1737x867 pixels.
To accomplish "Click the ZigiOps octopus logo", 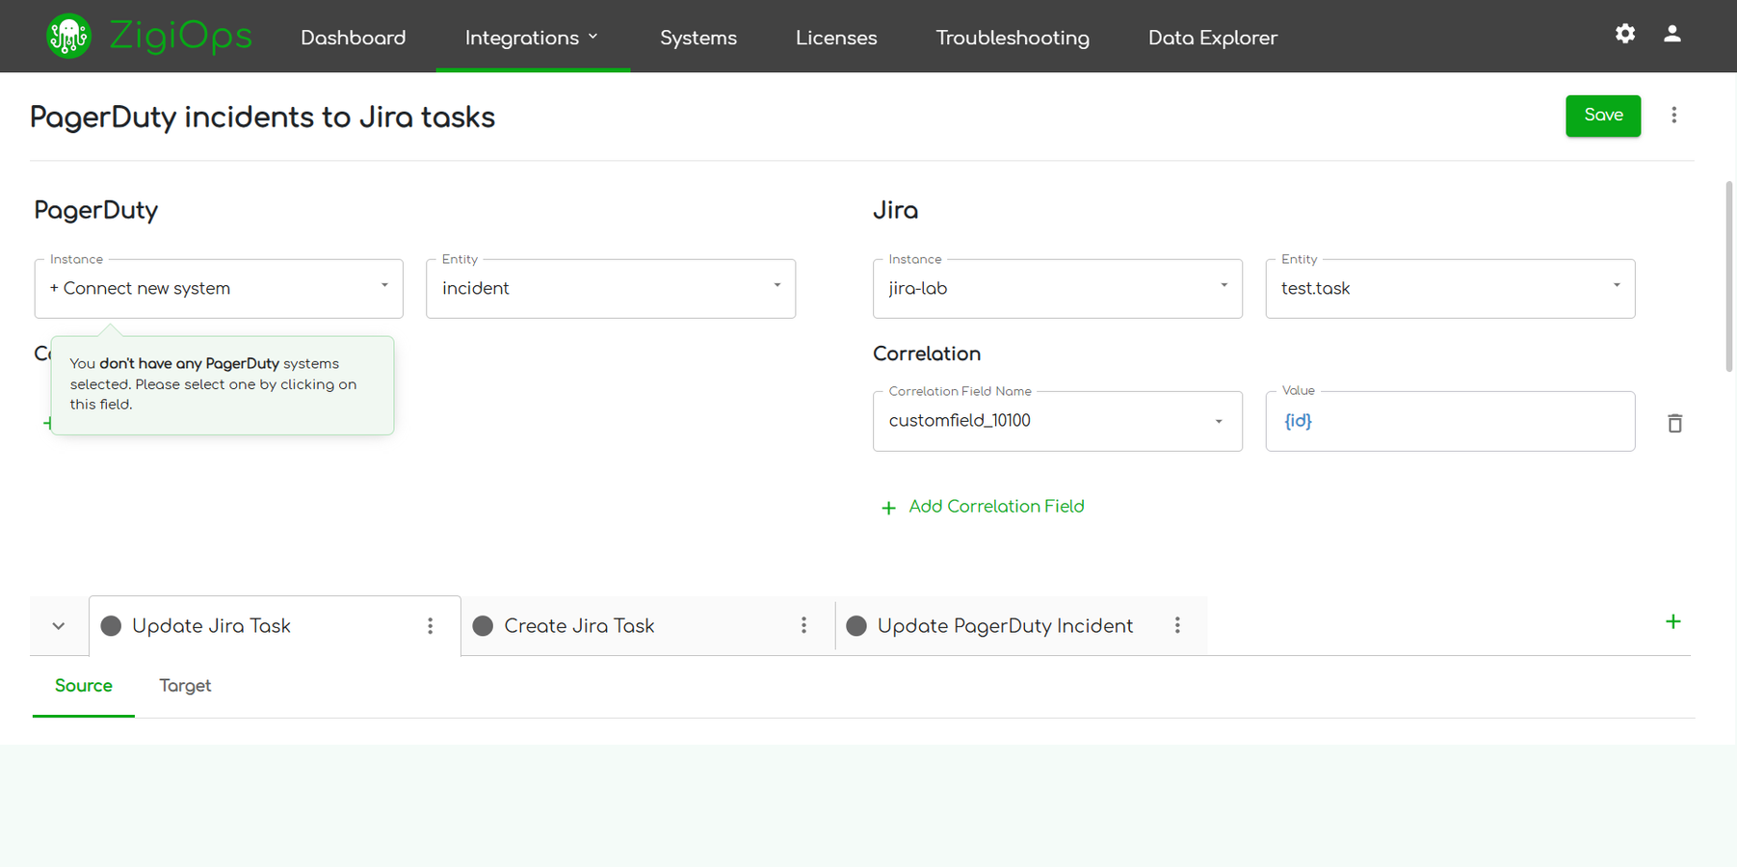I will coord(68,37).
